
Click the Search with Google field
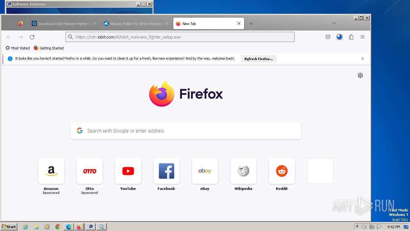186,131
